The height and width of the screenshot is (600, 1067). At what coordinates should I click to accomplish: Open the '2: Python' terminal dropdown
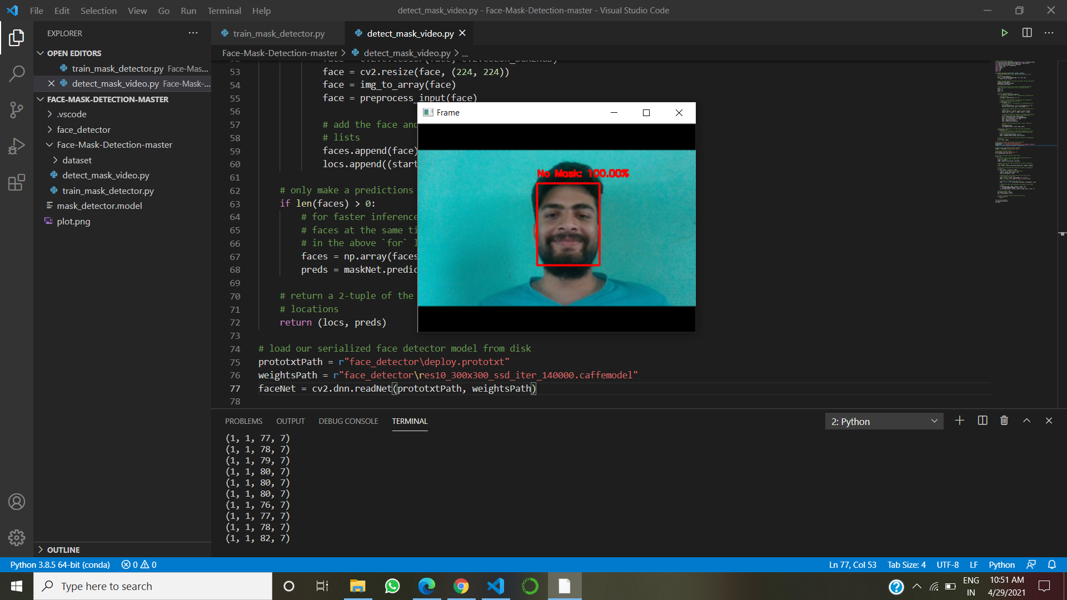[884, 421]
